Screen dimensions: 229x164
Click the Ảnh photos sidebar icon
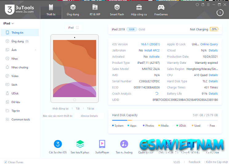(x=7, y=50)
